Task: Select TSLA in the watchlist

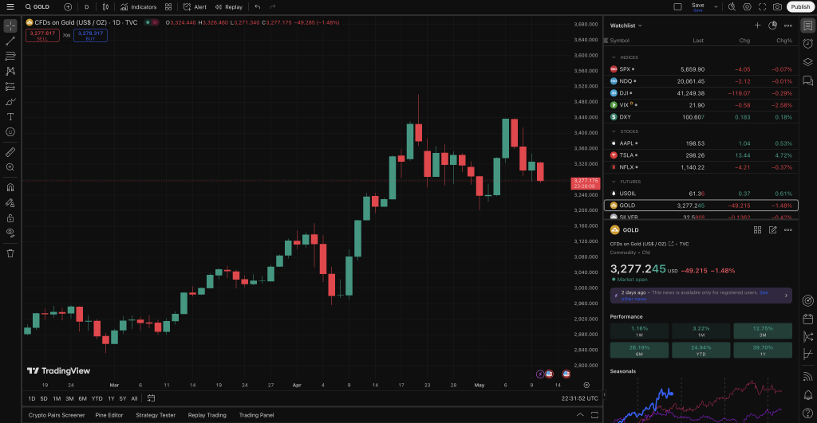Action: 701,155
